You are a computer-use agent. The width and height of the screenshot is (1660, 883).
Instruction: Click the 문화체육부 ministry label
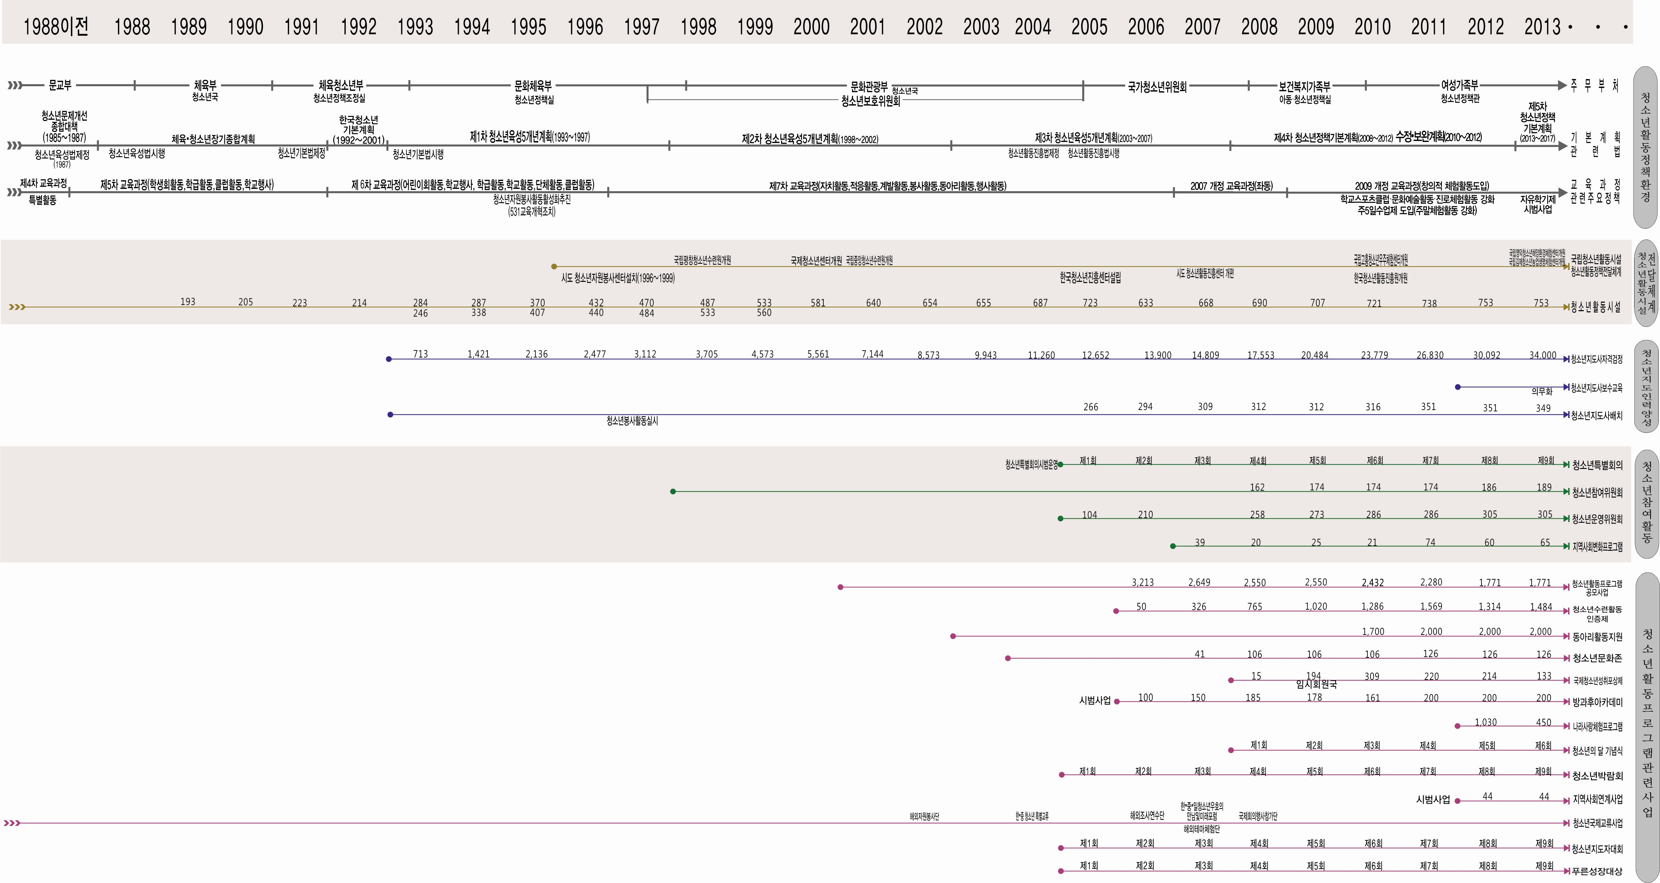click(x=533, y=85)
